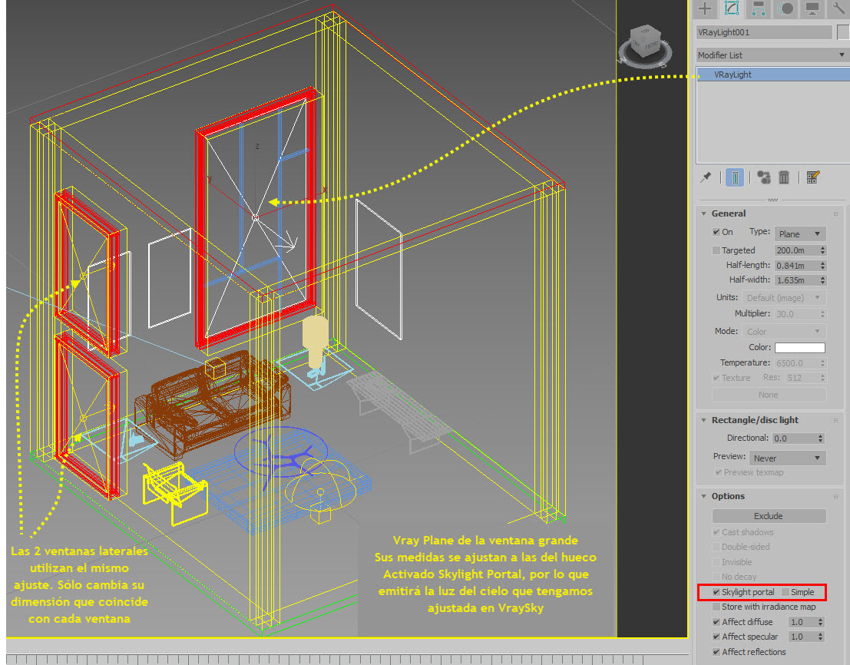This screenshot has height=665, width=850.
Task: Click the None texture button
Action: (769, 394)
